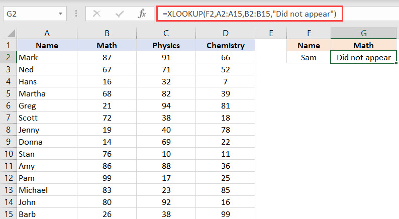399x219 pixels.
Task: Click Hans's Chemistry score 7
Action: (x=226, y=82)
